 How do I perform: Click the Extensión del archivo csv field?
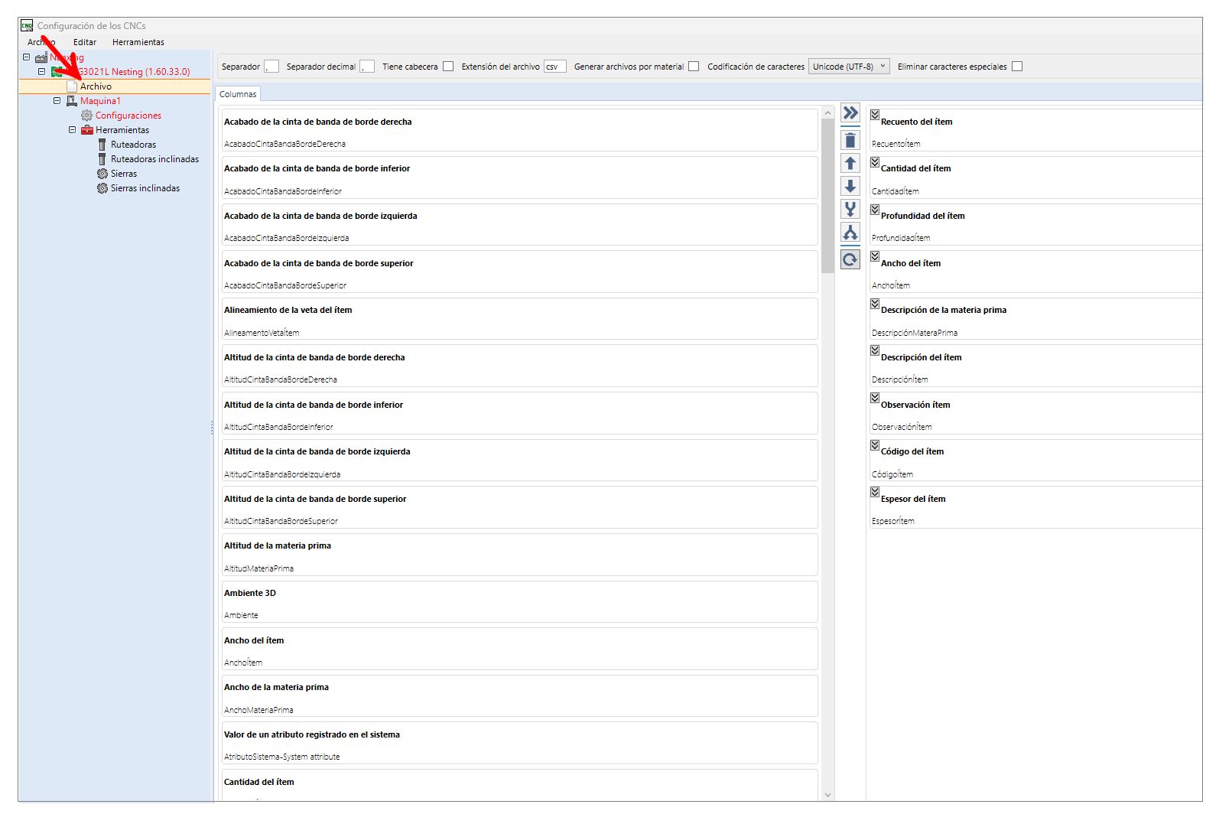point(555,67)
